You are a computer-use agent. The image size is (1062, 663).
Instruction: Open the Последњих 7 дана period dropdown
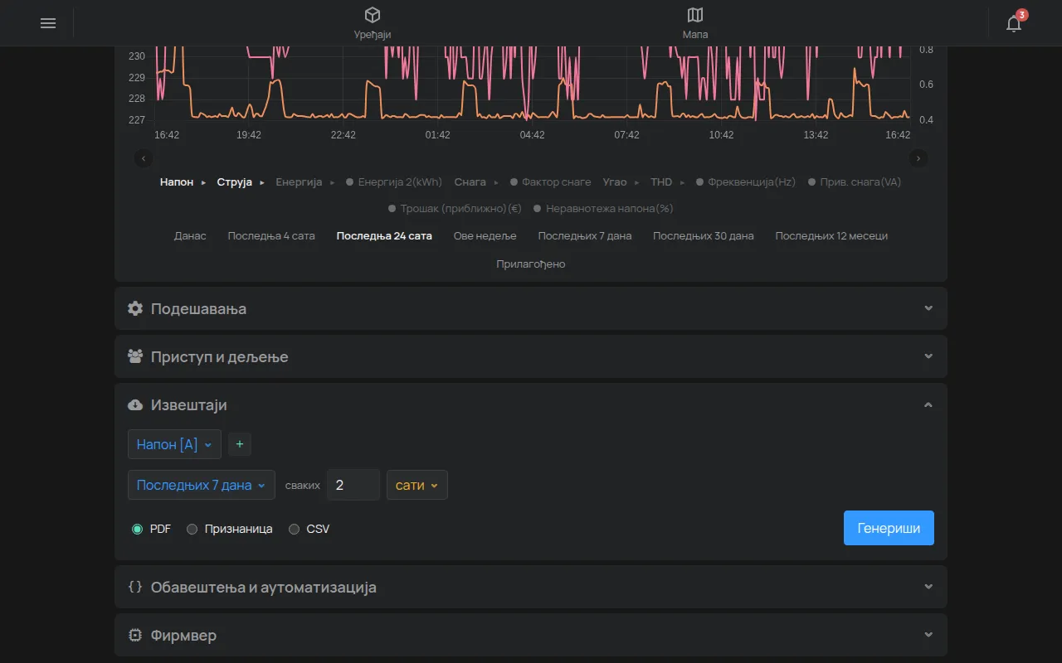coord(202,485)
